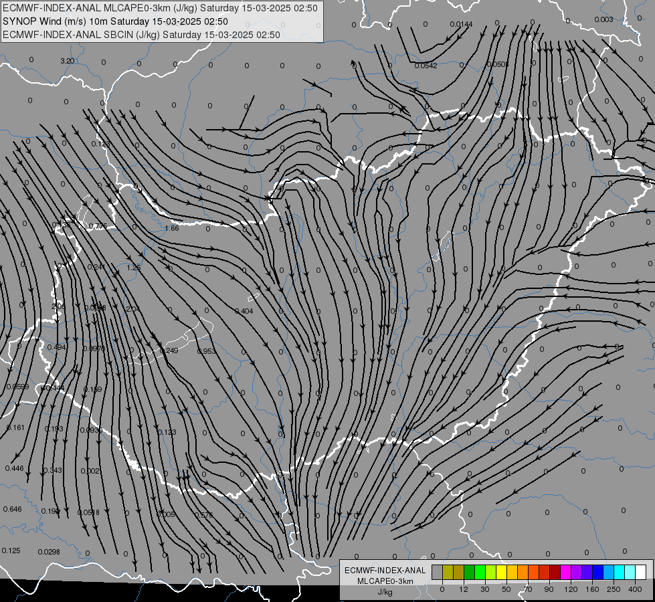Select the map value '0.446'
The image size is (655, 602).
tap(14, 468)
